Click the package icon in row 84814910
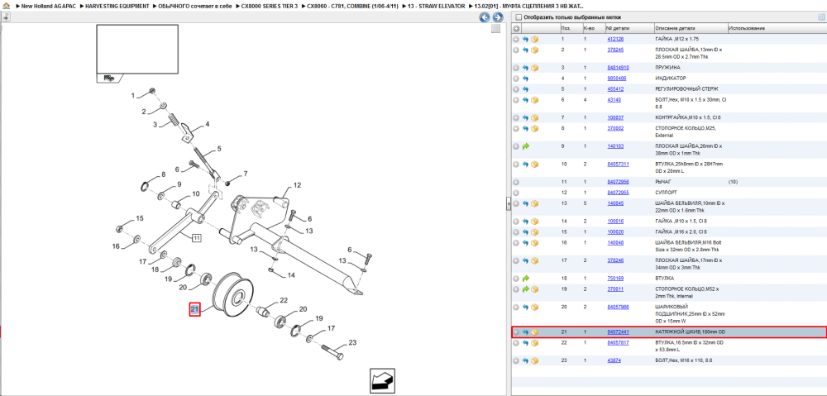Screen dimensions: 827x396 coord(534,68)
